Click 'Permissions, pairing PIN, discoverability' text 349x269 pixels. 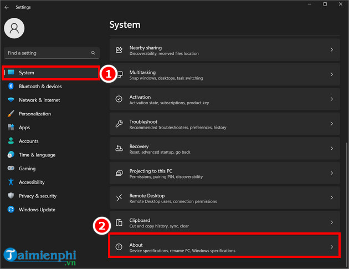tap(166, 177)
